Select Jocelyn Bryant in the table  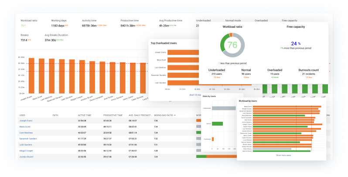(27, 156)
